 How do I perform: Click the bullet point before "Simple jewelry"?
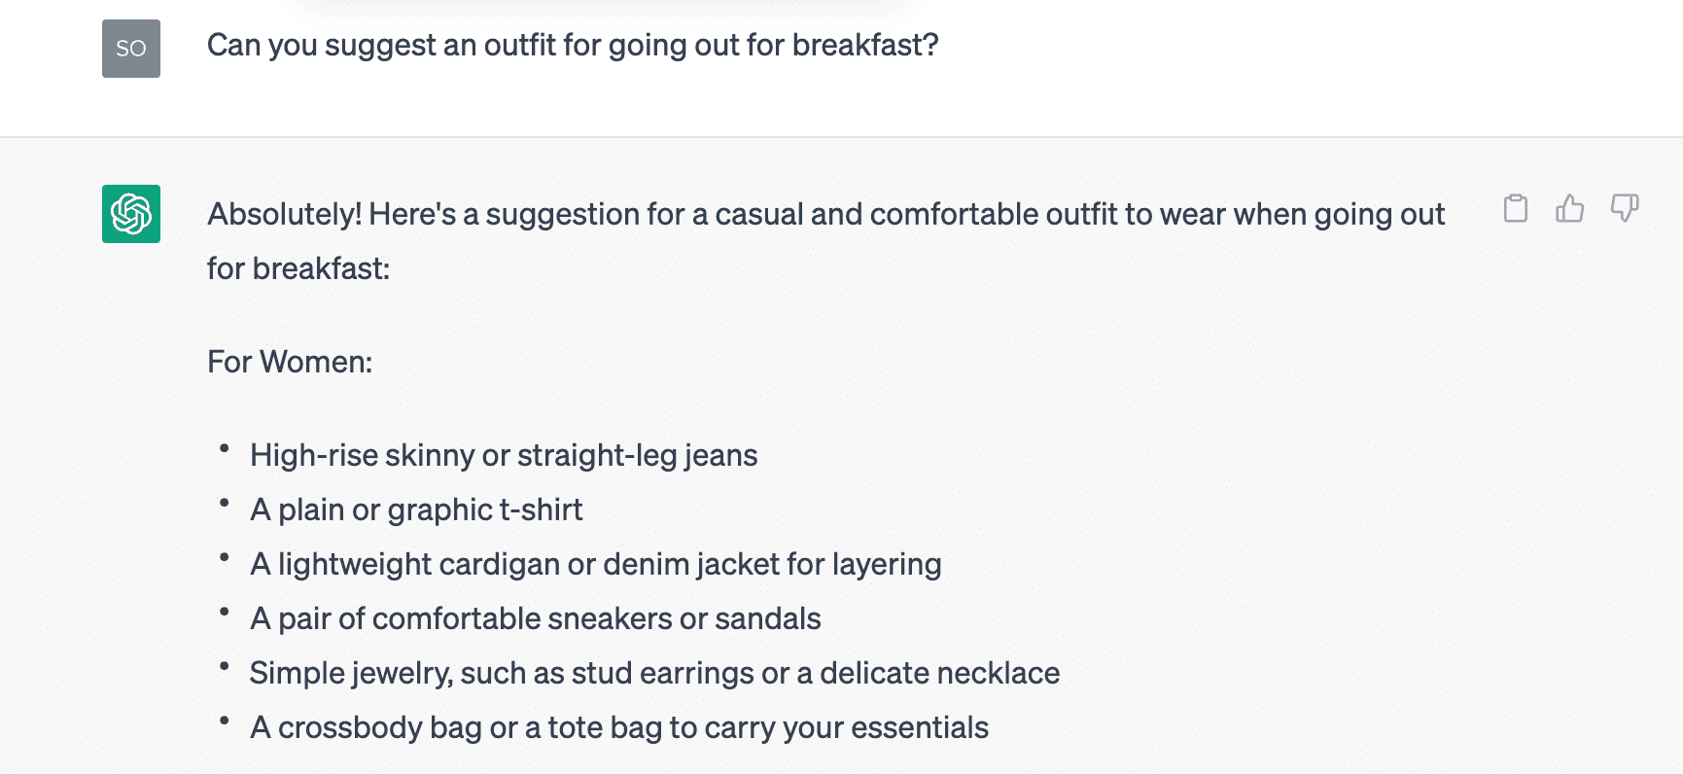[x=225, y=666]
